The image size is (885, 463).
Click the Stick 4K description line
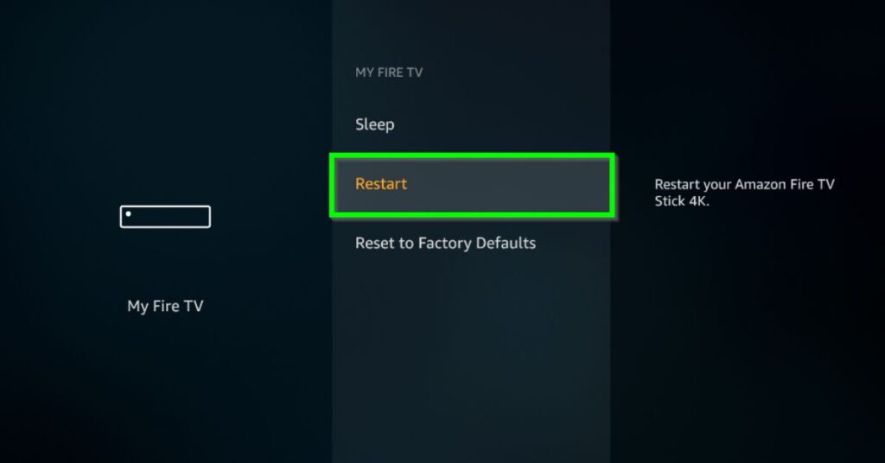click(x=682, y=200)
